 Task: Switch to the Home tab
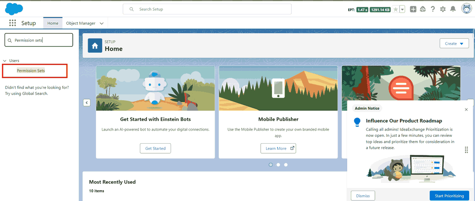[x=53, y=23]
